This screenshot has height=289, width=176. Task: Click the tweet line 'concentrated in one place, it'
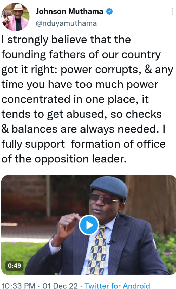point(75,99)
